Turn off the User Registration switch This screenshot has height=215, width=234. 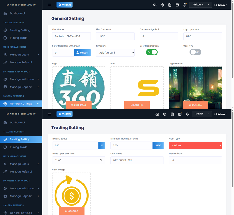pos(152,52)
